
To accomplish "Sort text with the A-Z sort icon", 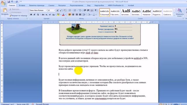I will pos(92,10).
